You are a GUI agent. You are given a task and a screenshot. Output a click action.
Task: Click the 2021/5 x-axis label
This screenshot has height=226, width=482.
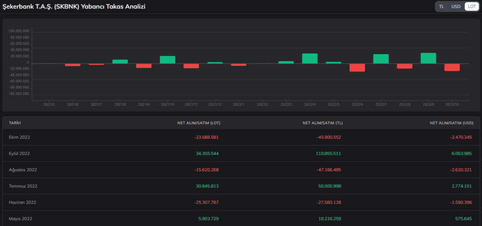tap(49, 105)
